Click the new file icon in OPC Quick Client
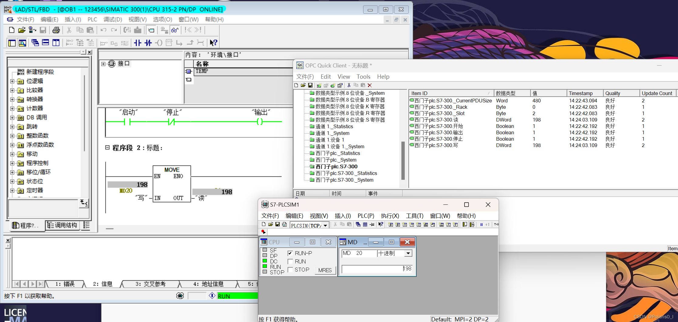The height and width of the screenshot is (322, 678). pos(296,85)
